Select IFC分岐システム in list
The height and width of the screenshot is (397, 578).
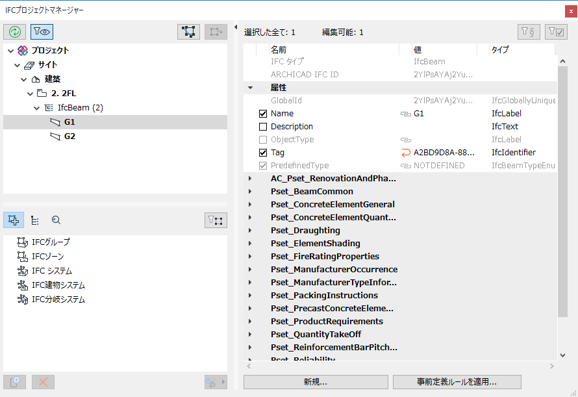(x=58, y=300)
